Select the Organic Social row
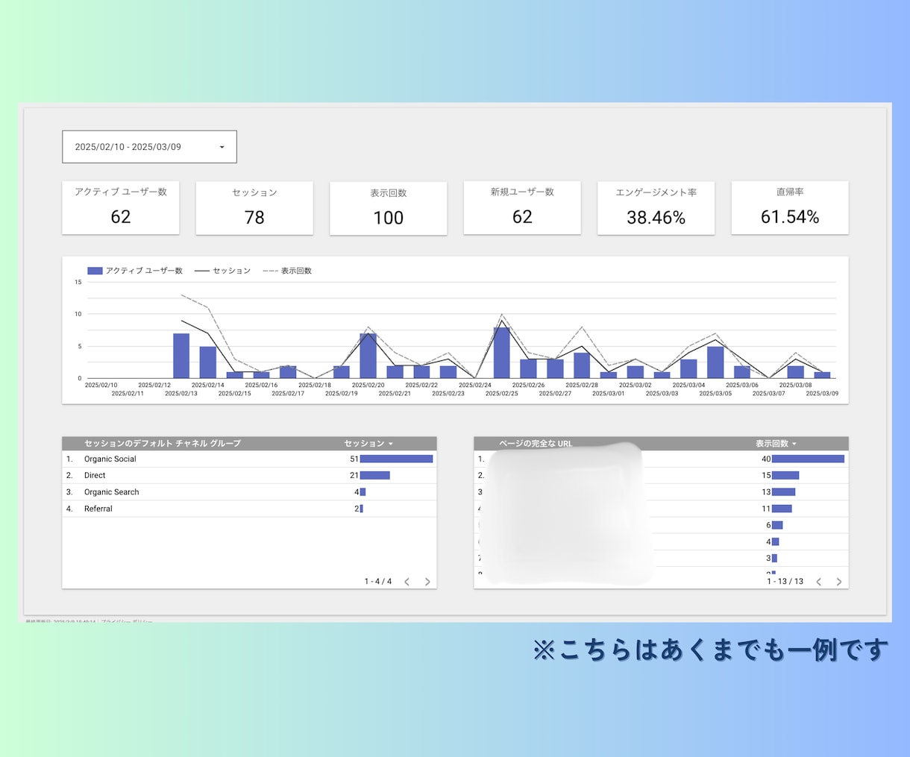Image resolution: width=910 pixels, height=757 pixels. [249, 459]
